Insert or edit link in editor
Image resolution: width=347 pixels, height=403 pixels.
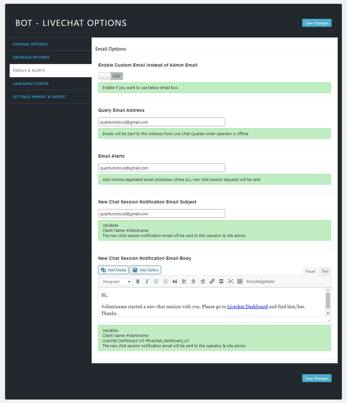(212, 282)
